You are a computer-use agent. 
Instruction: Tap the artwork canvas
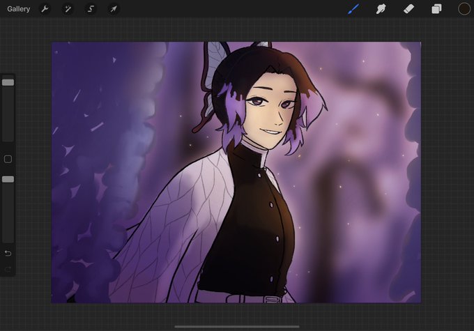click(236, 172)
